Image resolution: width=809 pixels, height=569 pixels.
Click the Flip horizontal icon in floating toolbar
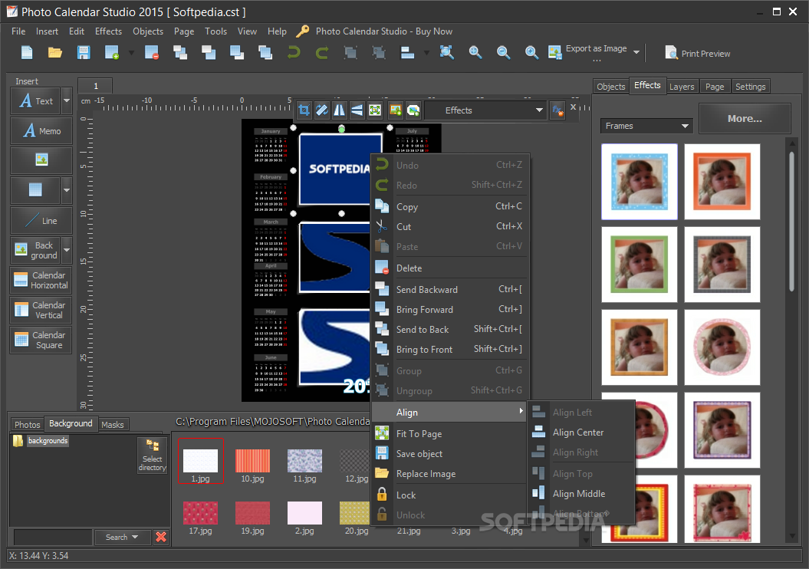coord(340,110)
